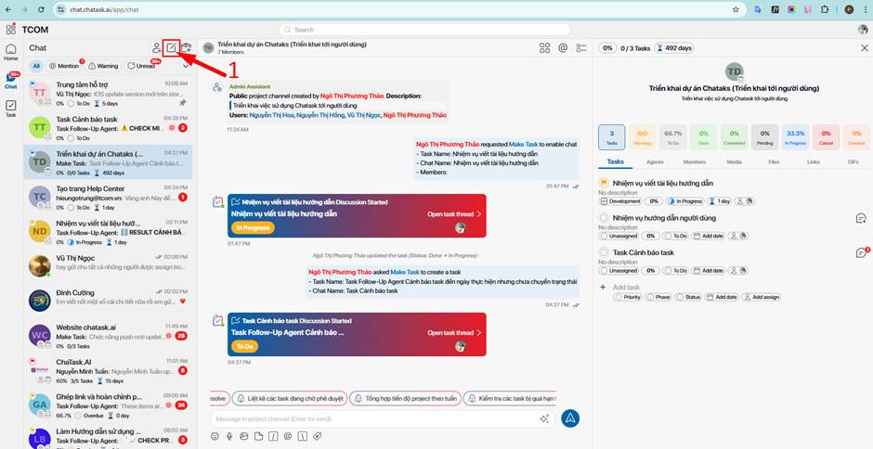Click the image attachment icon
Screen dimensions: 873x449
[x=244, y=436]
